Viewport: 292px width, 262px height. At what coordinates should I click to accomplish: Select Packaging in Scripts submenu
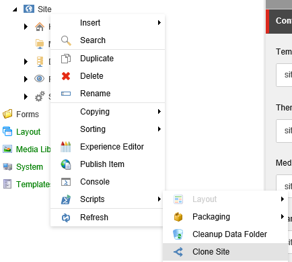pos(225,217)
